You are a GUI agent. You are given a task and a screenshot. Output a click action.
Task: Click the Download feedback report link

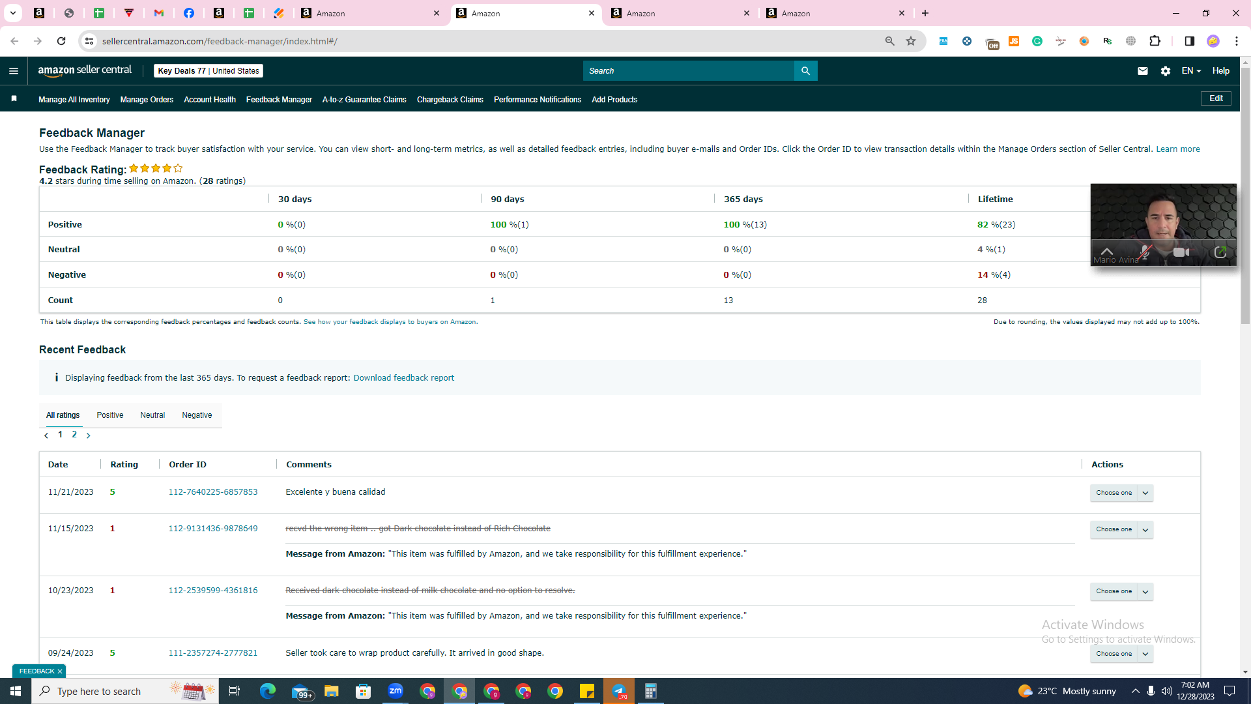(404, 378)
